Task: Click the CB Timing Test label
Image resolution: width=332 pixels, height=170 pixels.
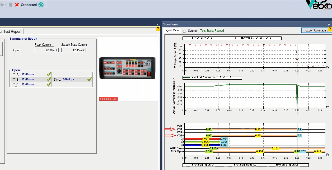Action: 108,99
